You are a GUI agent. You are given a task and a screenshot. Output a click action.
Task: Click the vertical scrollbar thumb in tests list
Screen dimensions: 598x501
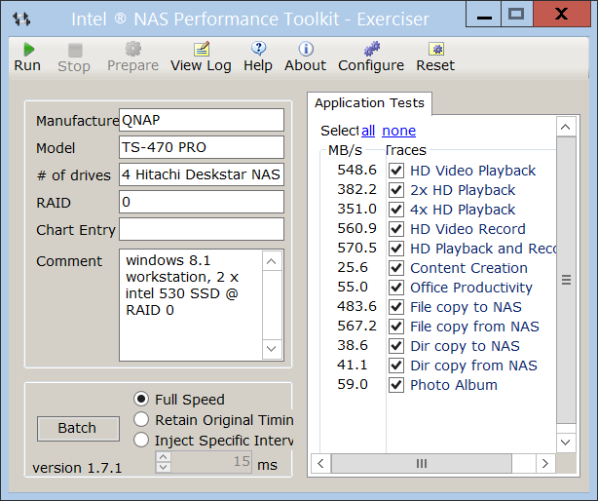coord(566,280)
